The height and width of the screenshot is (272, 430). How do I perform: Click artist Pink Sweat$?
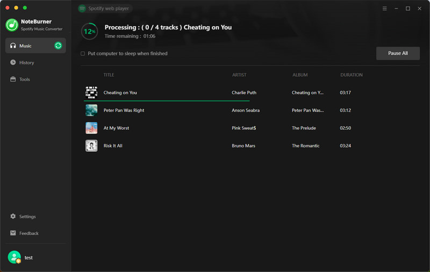pos(243,128)
